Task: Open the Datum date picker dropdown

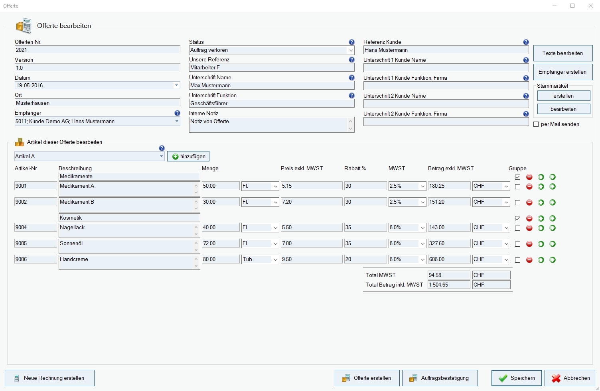Action: [x=176, y=85]
